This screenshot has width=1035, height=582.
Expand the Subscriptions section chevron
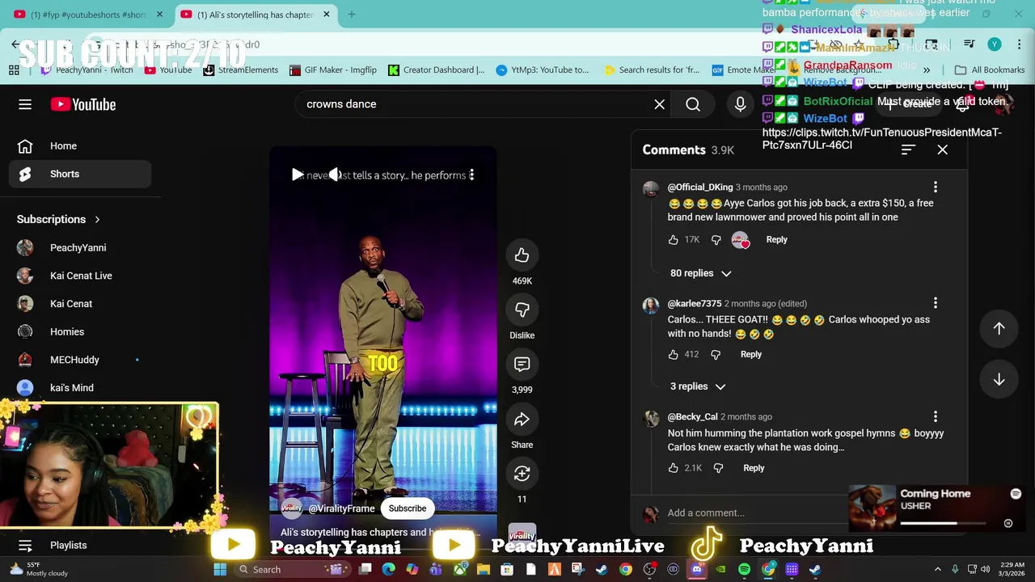97,219
